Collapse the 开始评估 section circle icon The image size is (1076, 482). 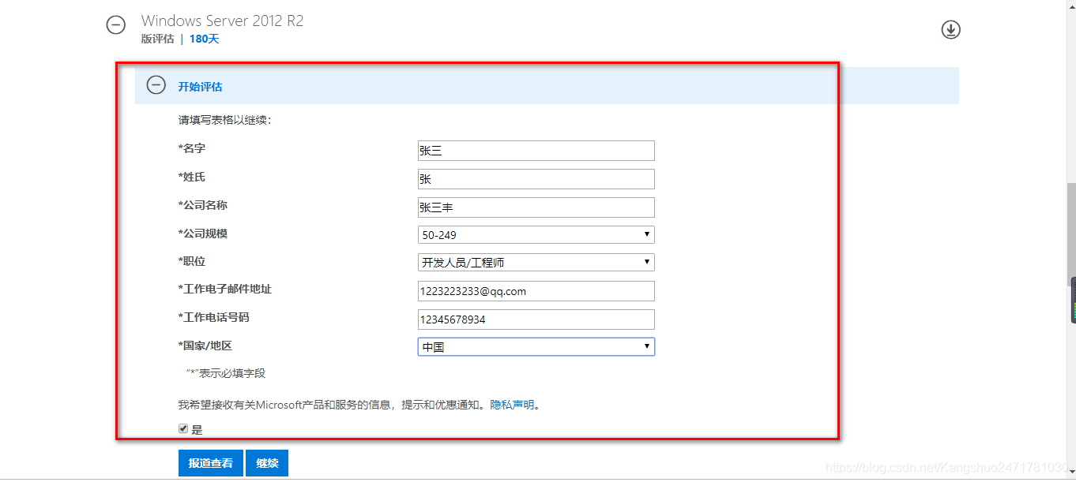click(x=156, y=85)
